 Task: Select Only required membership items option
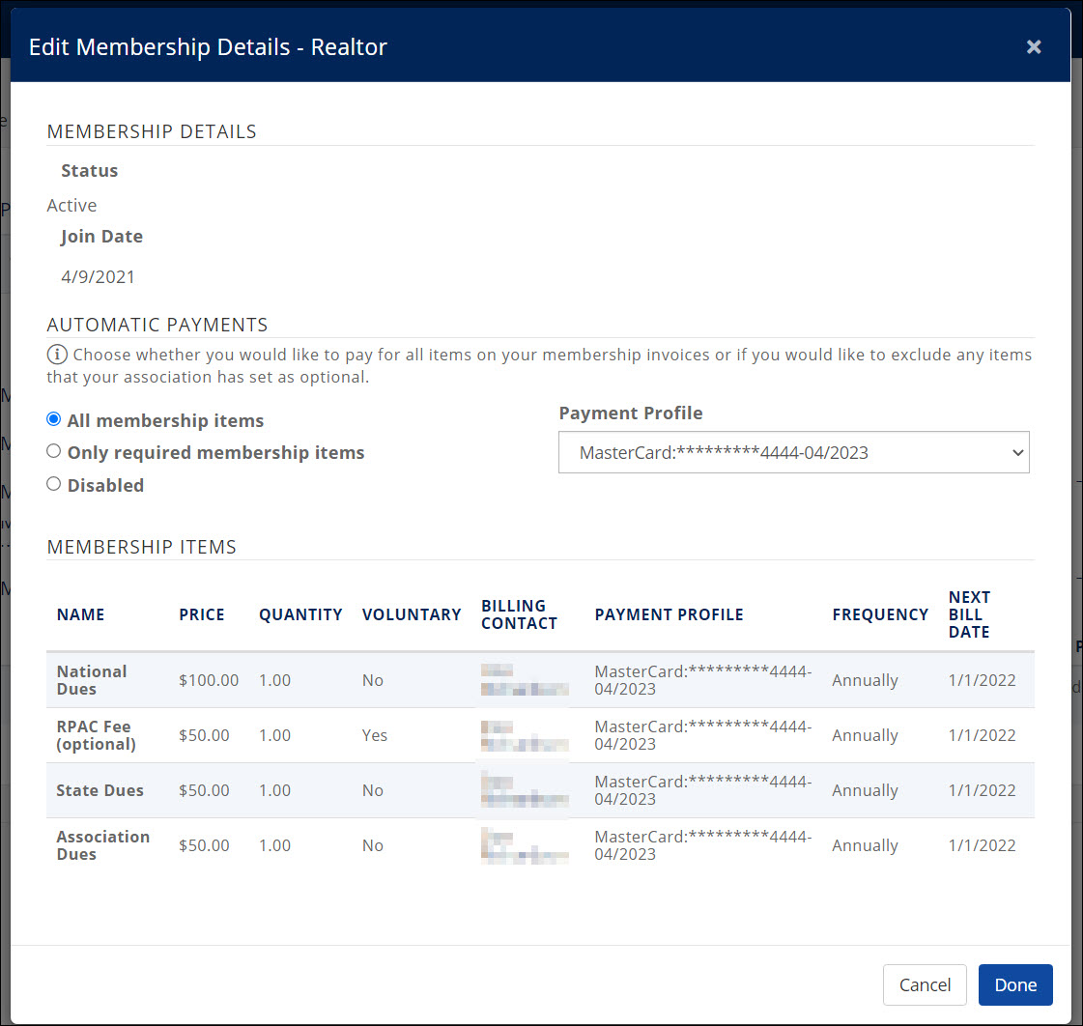click(54, 452)
